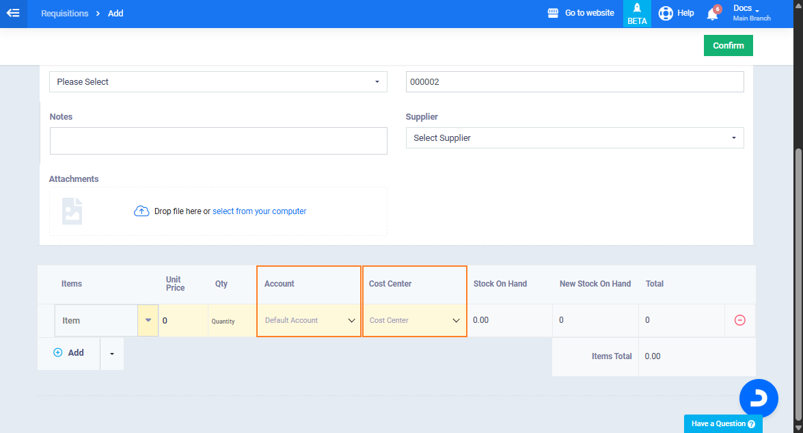Open the Docs account menu
803x433 pixels.
[x=750, y=13]
